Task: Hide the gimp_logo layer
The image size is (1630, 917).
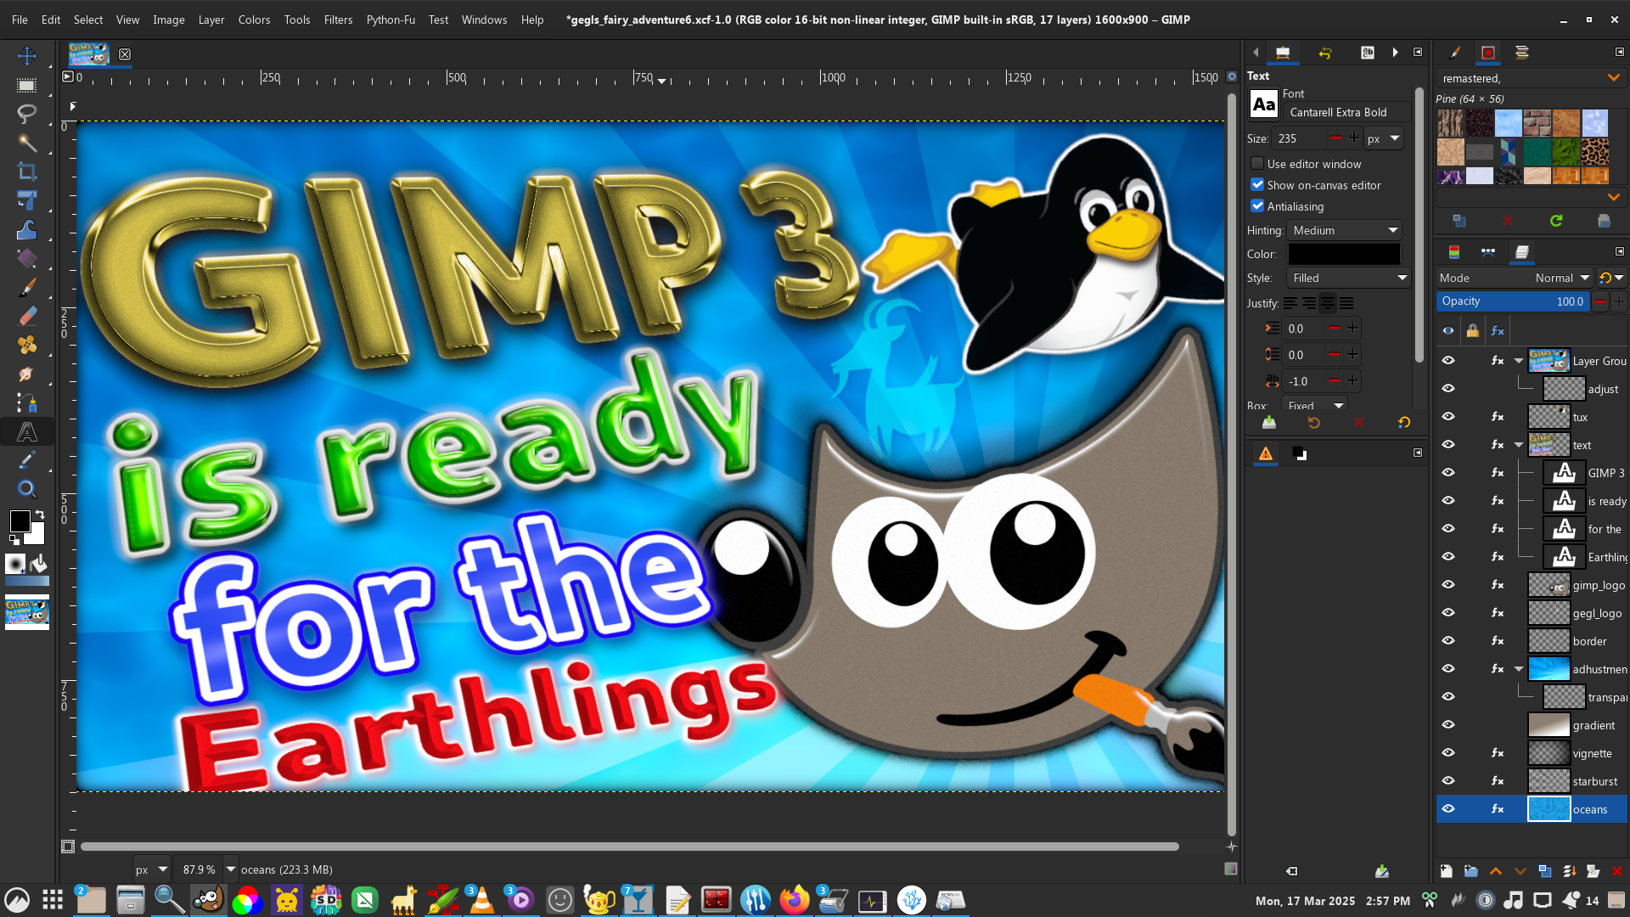Action: click(1448, 585)
